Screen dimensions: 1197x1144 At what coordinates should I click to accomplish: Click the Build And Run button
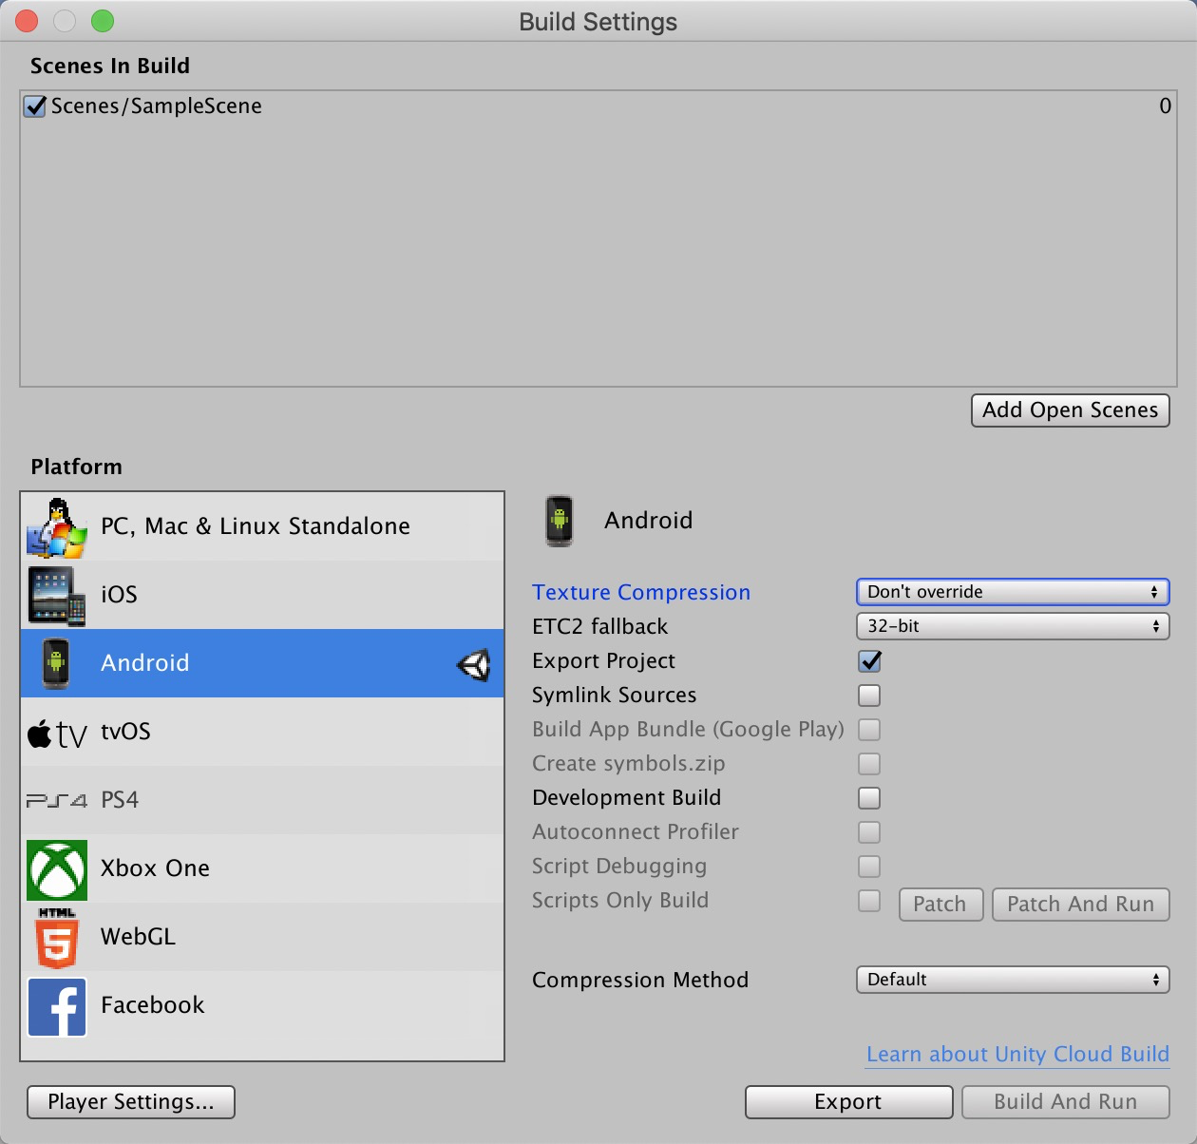tap(1066, 1102)
